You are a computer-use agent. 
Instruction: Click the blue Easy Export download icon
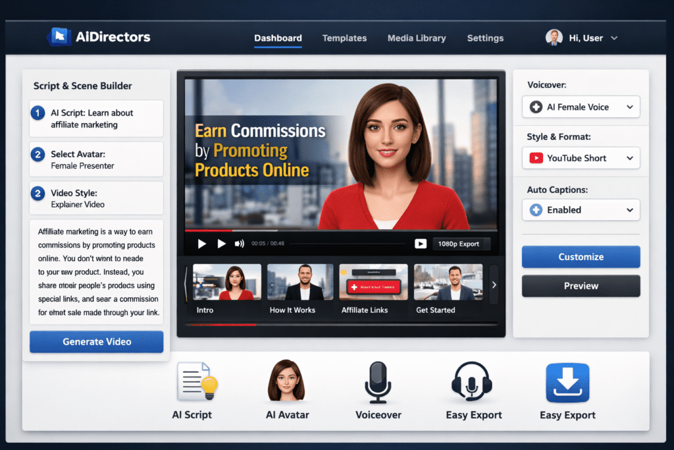(567, 382)
